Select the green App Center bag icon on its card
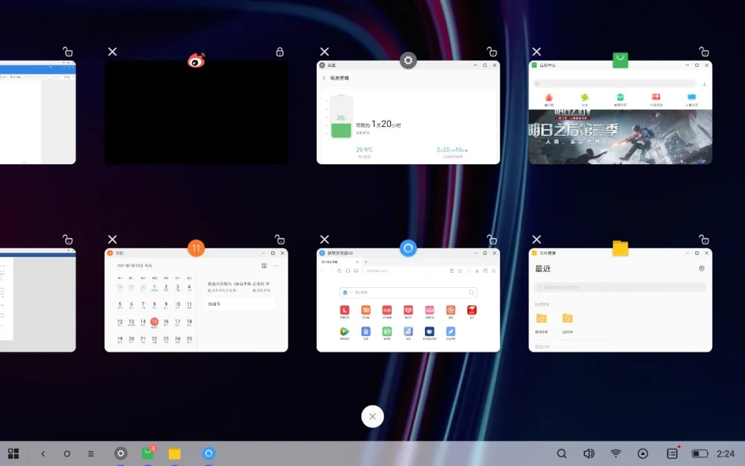 tap(621, 61)
